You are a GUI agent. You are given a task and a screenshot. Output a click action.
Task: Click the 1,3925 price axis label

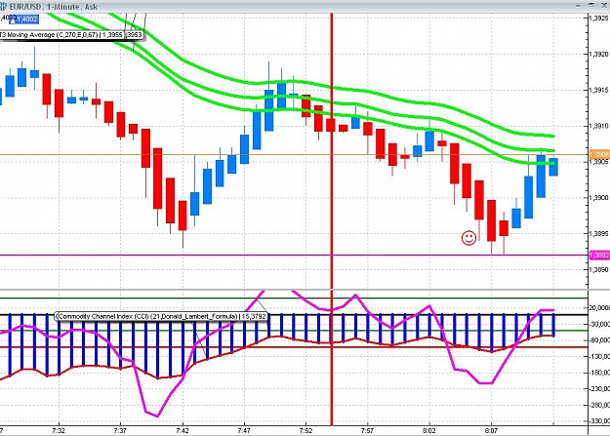point(599,18)
